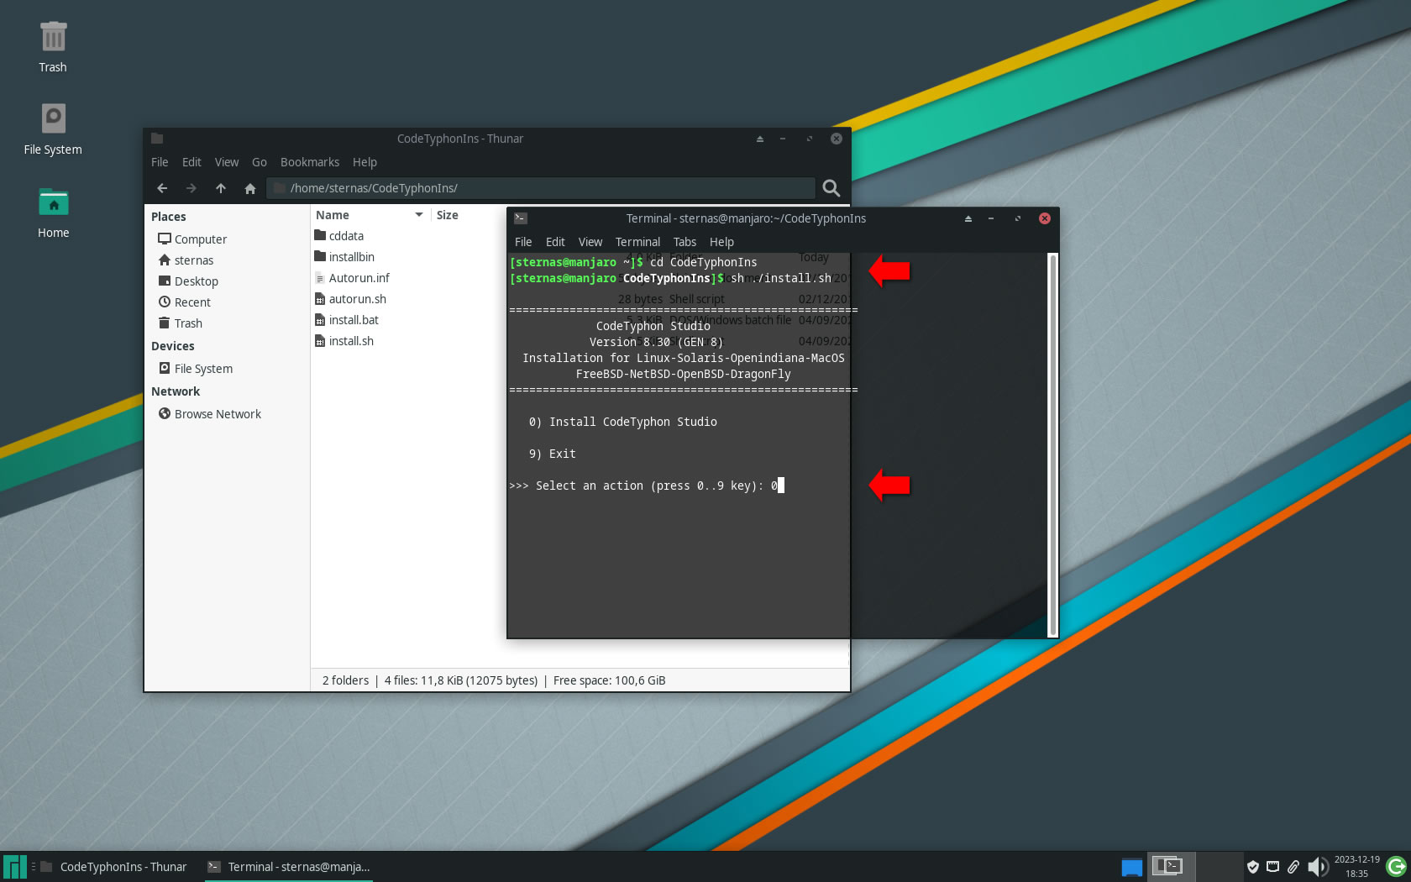Click Browse Network in sidebar
Viewport: 1411px width, 882px height.
210,414
